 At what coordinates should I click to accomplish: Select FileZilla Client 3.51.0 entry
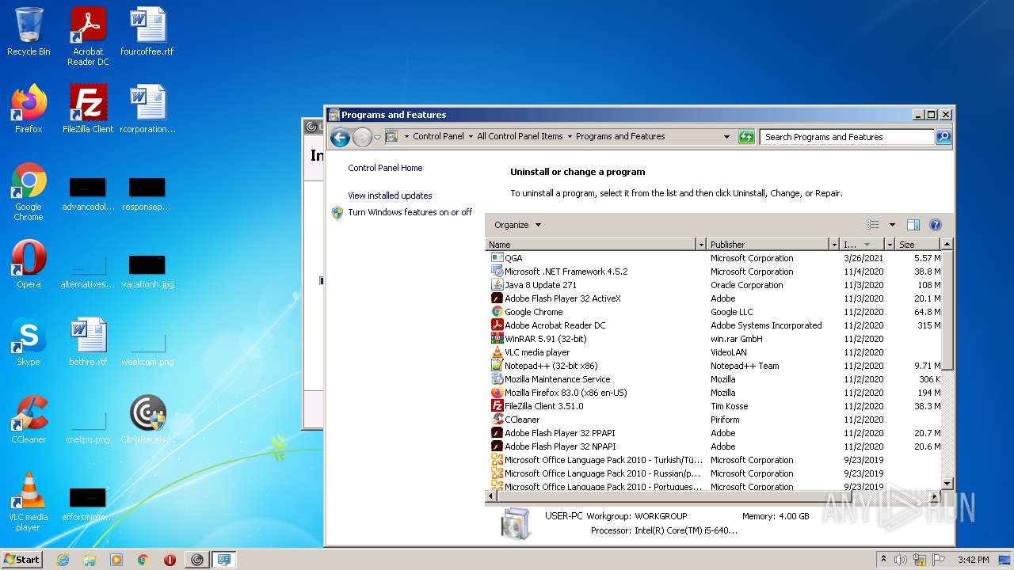[713, 406]
